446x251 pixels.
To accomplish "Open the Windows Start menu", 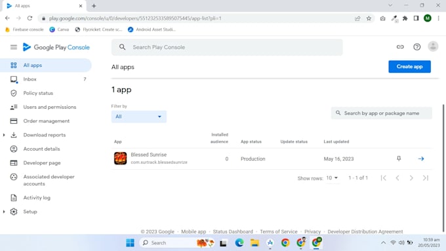I will tap(130, 242).
